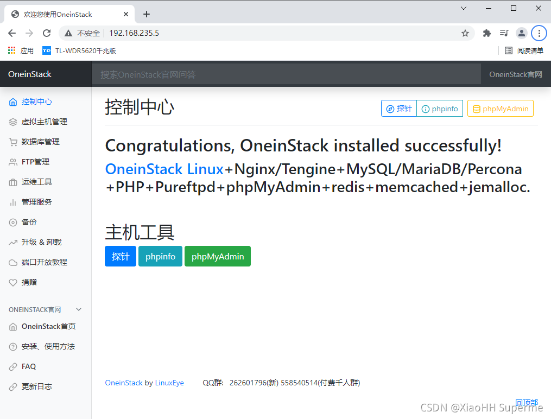Open the OneinStack官网 link in header
Screen dimensions: 551x419
coord(516,74)
